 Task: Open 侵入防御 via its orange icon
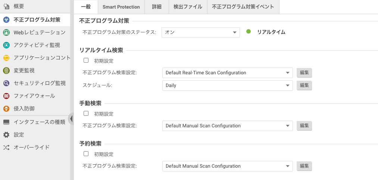pyautogui.click(x=6, y=109)
